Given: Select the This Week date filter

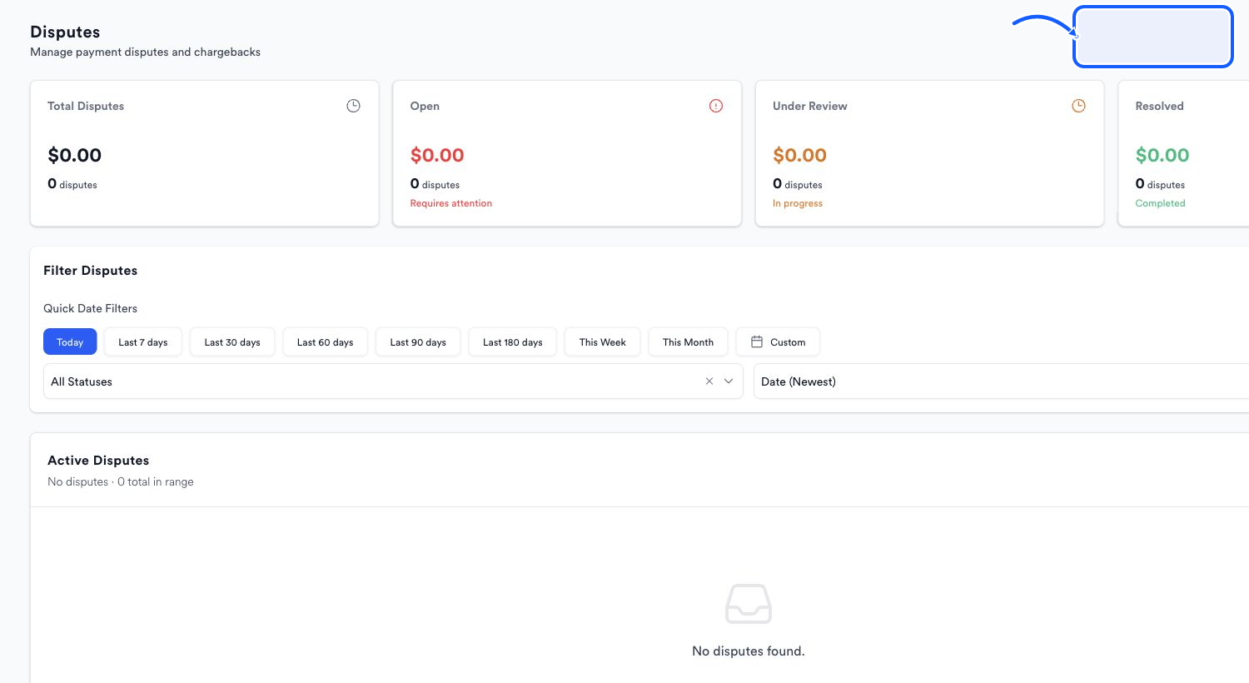Looking at the screenshot, I should click(x=602, y=342).
